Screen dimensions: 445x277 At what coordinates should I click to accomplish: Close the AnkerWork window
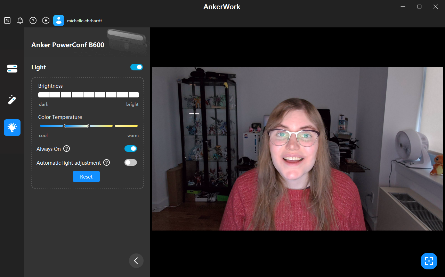(436, 7)
